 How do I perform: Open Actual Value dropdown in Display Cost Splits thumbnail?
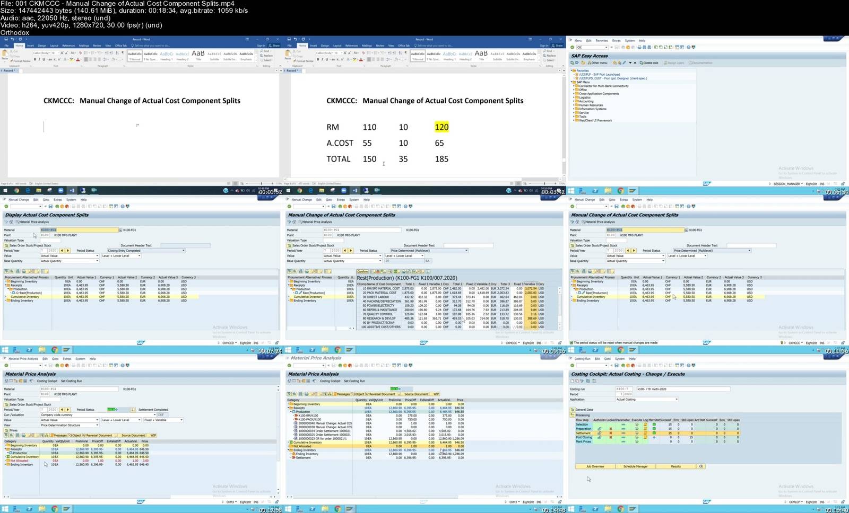[97, 255]
